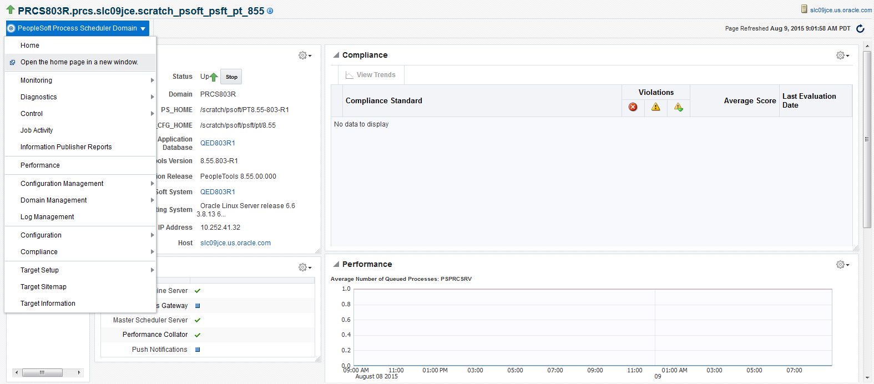Screen dimensions: 874x384
Task: Open gear menu of the server status panel
Action: (305, 267)
